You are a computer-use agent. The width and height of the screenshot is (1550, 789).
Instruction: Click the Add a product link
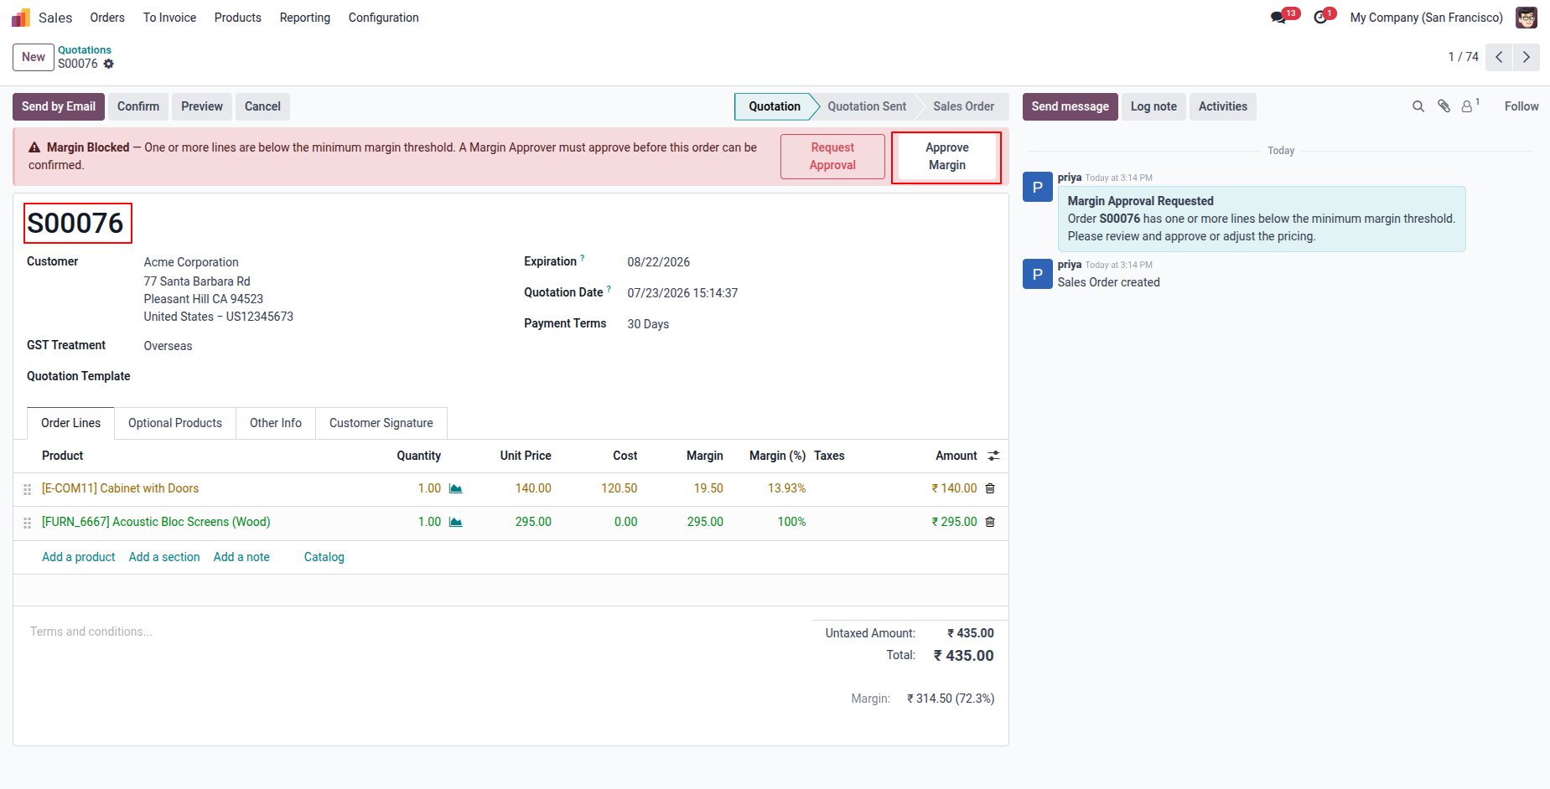click(79, 557)
